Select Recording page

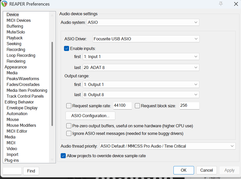(16, 50)
